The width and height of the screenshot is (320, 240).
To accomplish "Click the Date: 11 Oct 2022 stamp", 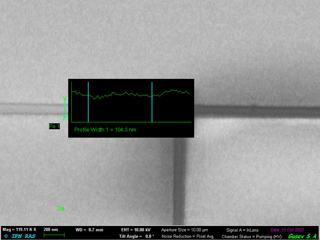I will [x=287, y=230].
